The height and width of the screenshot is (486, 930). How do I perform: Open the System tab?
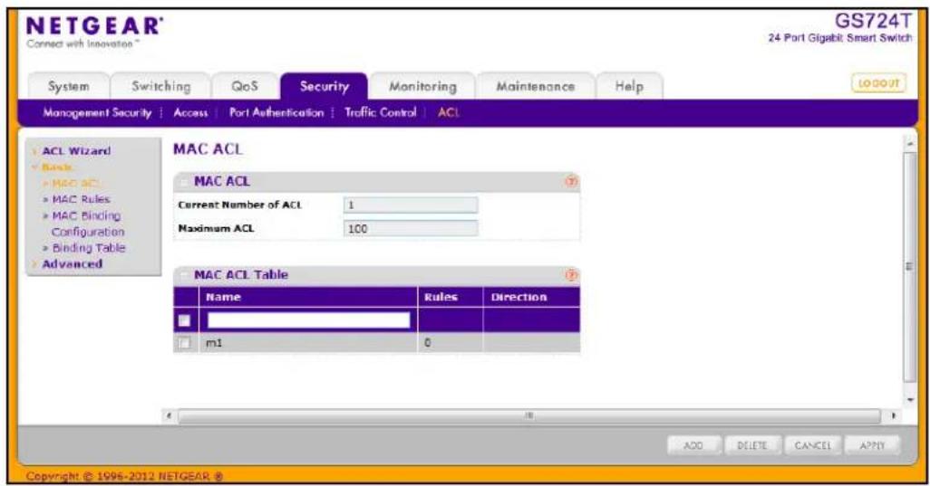[68, 86]
